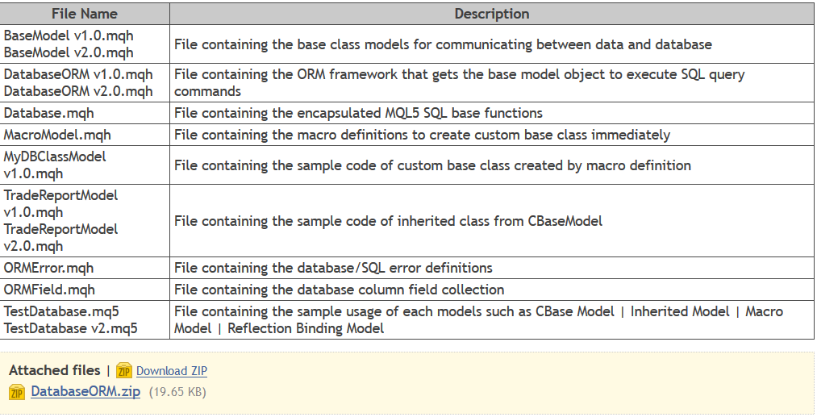Click the ZIP icon next to DatabaseORM.zip
817x417 pixels.
(17, 393)
